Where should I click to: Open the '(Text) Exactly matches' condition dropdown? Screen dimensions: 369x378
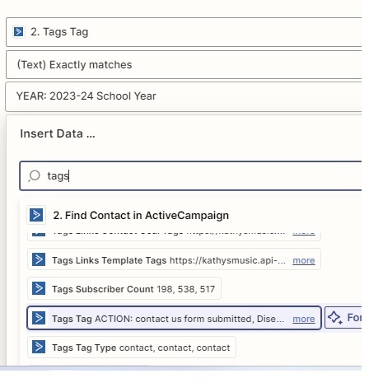[184, 65]
